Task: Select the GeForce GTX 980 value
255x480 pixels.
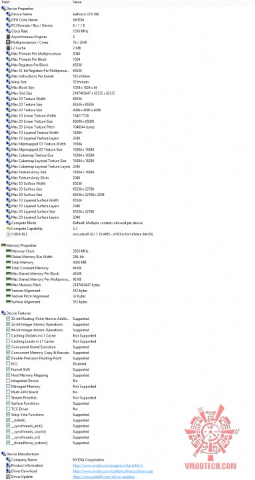Action: 86,14
